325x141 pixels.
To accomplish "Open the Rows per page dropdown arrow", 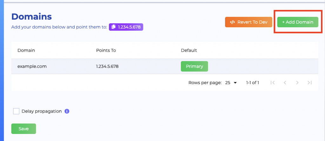I will (x=235, y=83).
